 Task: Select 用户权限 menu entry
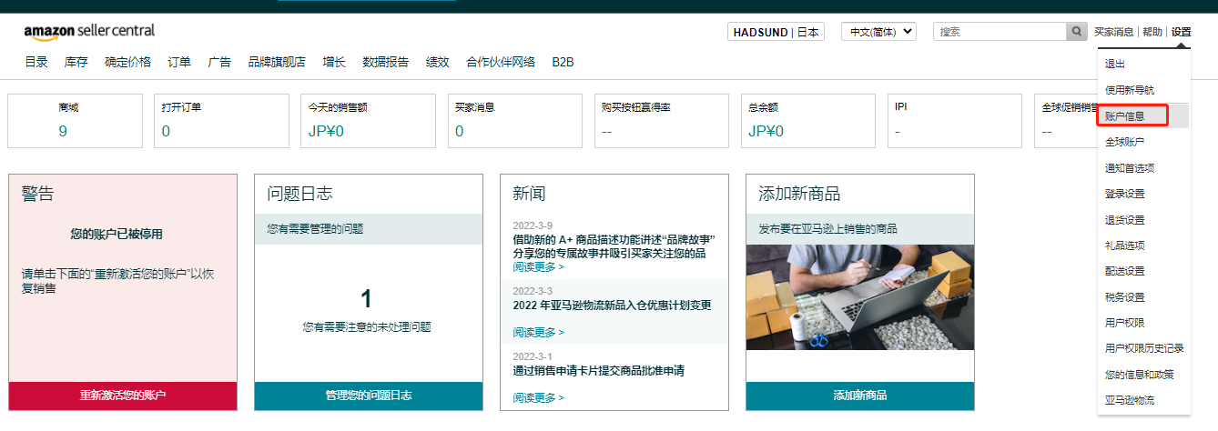point(1124,323)
